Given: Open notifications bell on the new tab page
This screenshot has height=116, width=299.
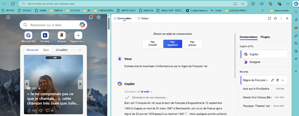Looking at the screenshot, I should (x=91, y=17).
